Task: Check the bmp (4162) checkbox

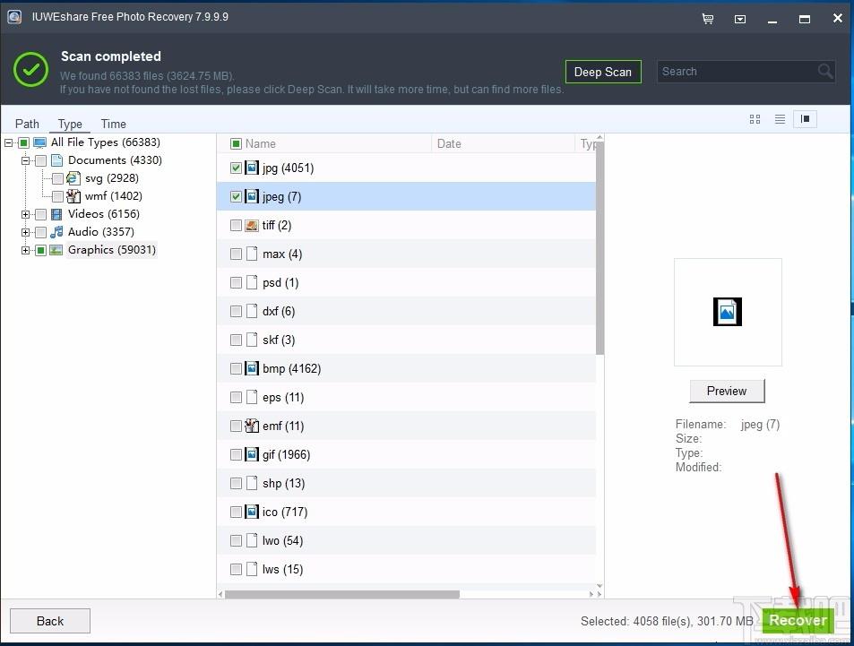Action: point(236,368)
